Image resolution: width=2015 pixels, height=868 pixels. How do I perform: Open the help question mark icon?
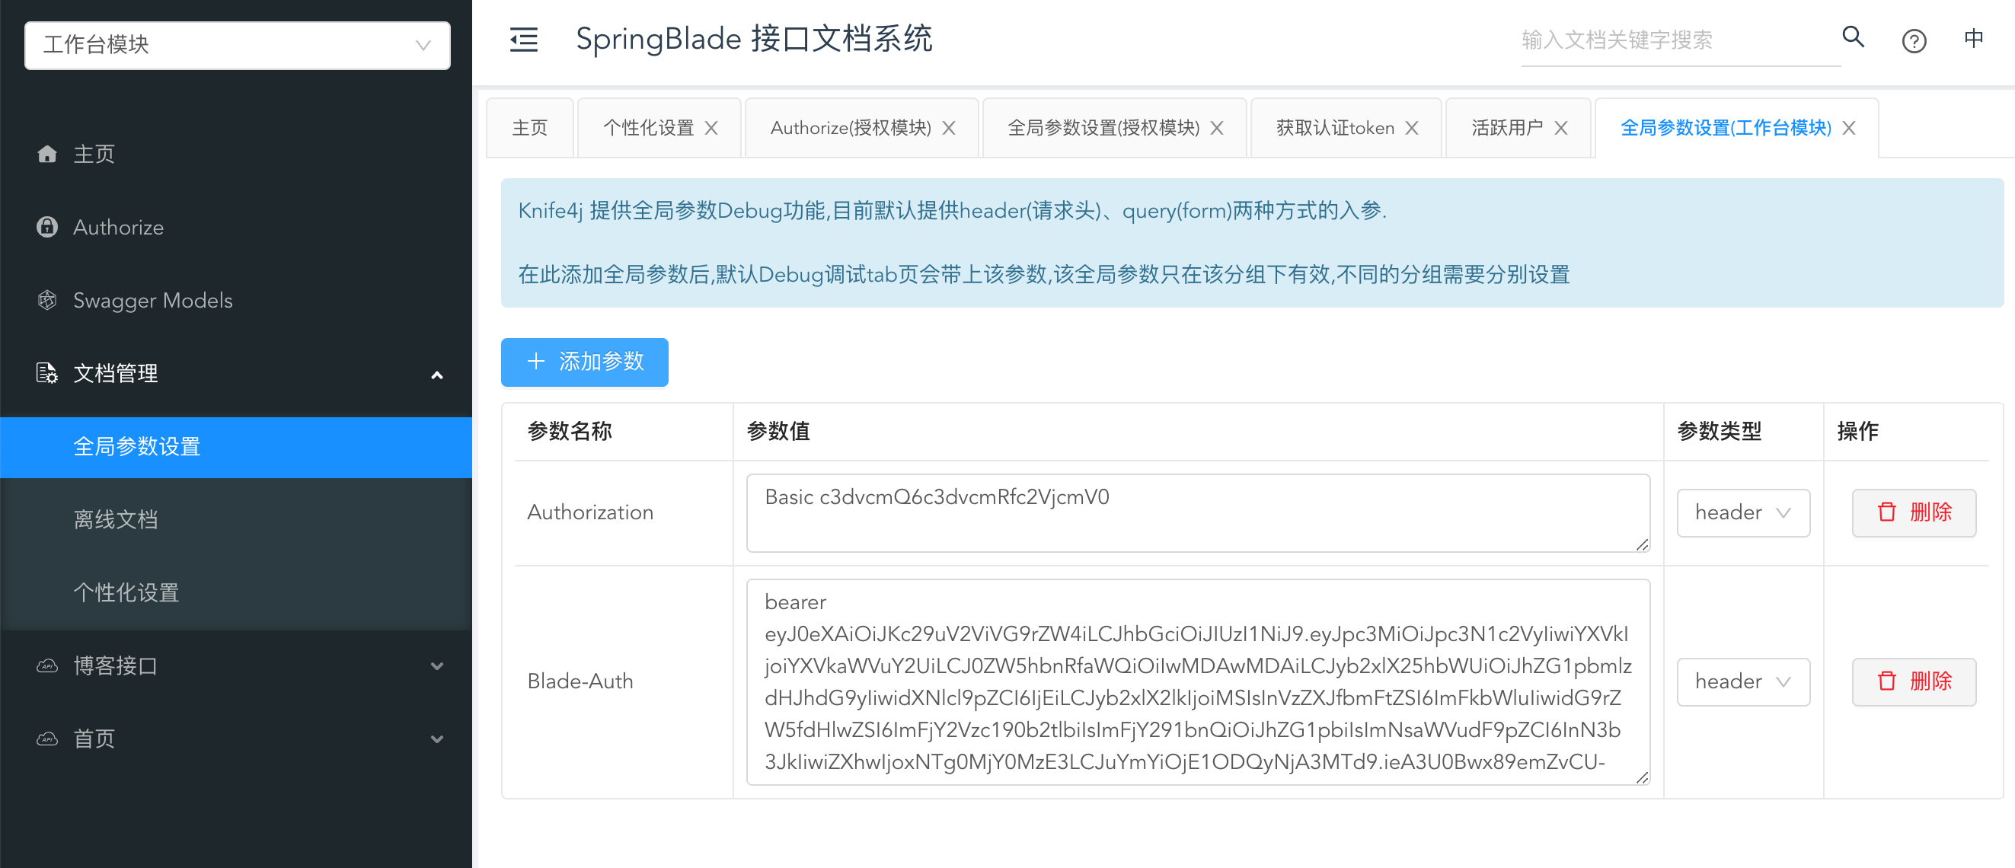point(1913,40)
